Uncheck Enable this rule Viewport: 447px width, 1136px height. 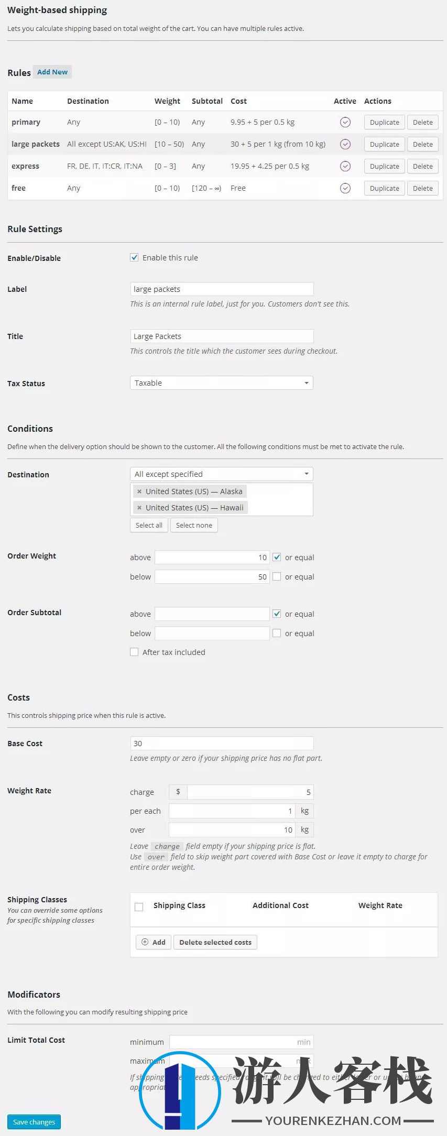(x=134, y=257)
